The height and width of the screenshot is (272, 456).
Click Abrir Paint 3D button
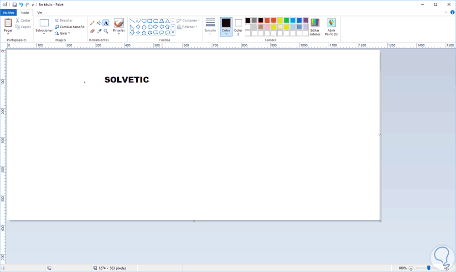[x=331, y=27]
